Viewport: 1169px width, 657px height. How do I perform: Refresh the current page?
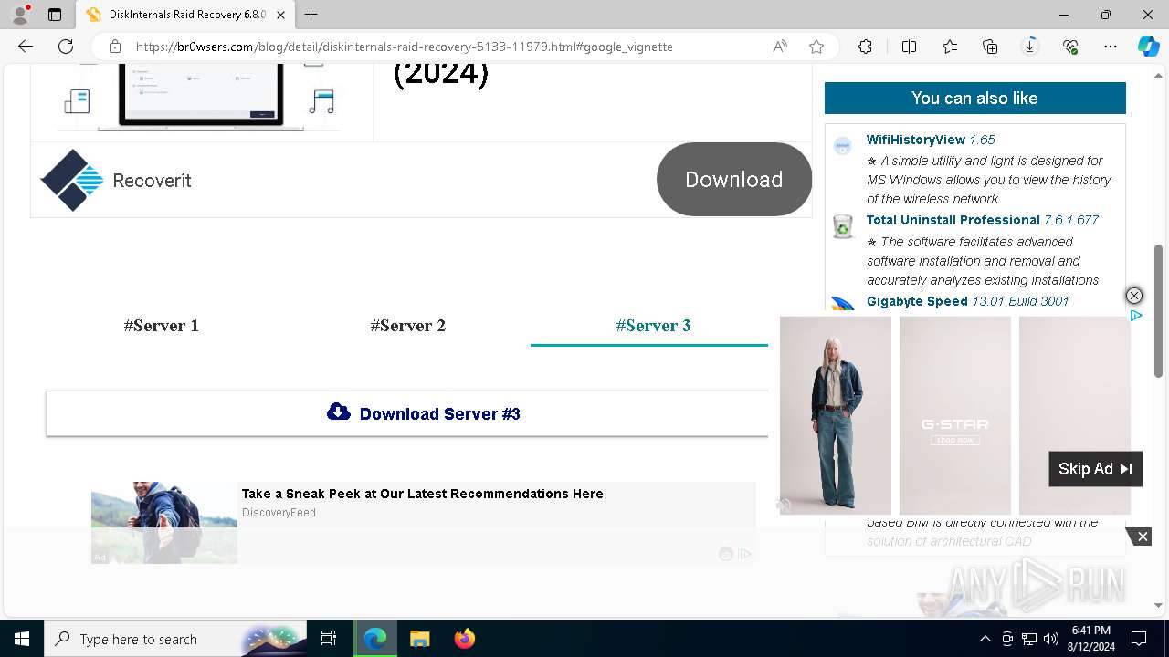point(66,47)
